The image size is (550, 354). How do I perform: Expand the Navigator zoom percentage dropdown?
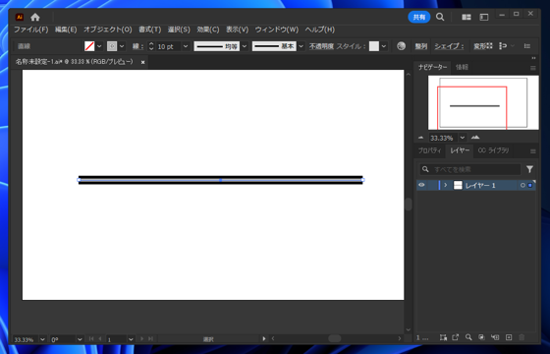click(x=463, y=138)
